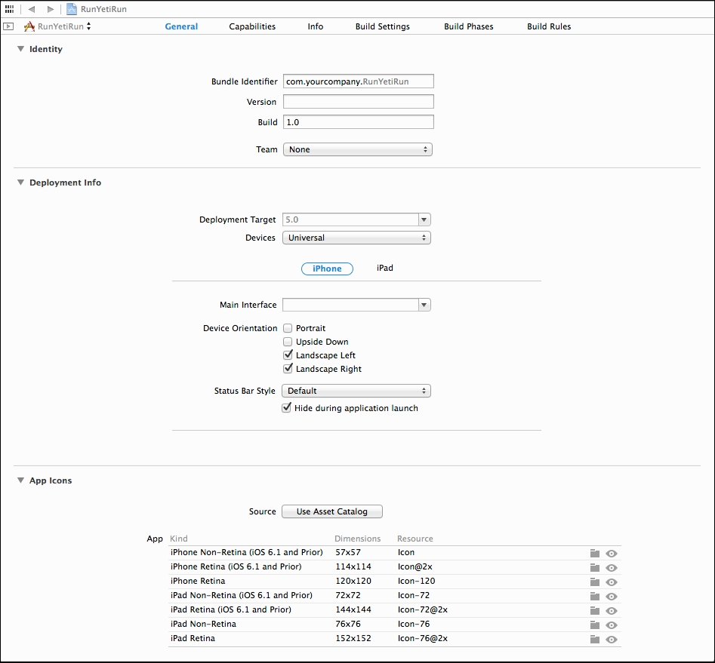
Task: Select the iPhone device segment
Action: coord(327,269)
